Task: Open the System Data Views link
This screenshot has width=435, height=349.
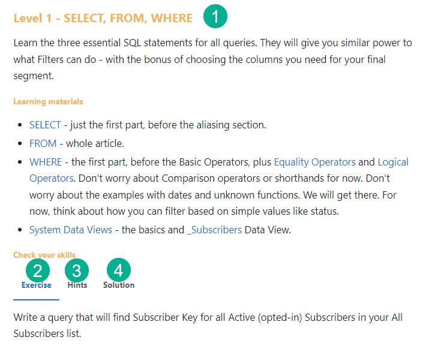Action: tap(70, 230)
